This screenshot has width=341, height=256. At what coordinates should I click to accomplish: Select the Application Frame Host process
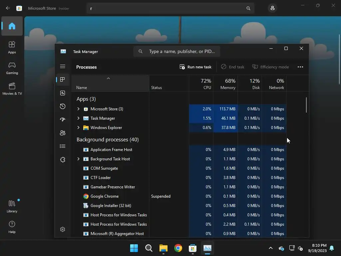pos(179,150)
